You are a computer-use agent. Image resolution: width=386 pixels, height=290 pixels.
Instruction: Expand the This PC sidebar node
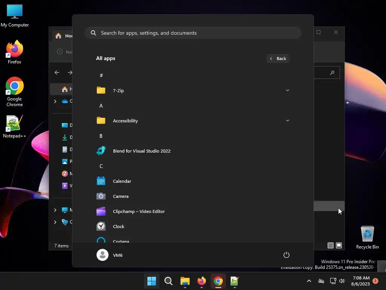pyautogui.click(x=55, y=210)
